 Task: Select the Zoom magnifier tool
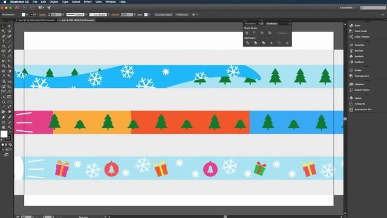coord(10,127)
